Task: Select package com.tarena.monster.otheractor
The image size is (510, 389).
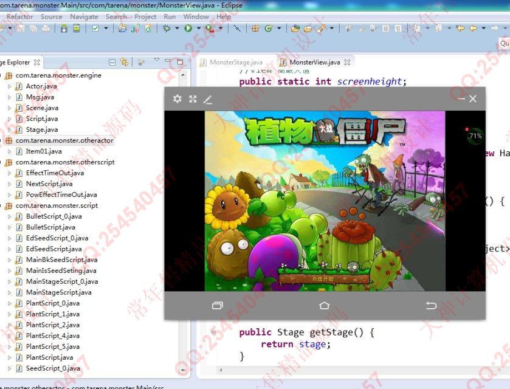Action: (x=64, y=140)
